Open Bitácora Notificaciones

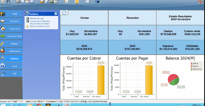pyautogui.click(x=40, y=26)
